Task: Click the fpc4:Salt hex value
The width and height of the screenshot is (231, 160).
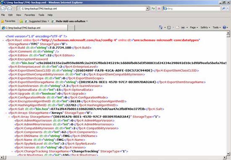Action: pos(98,109)
